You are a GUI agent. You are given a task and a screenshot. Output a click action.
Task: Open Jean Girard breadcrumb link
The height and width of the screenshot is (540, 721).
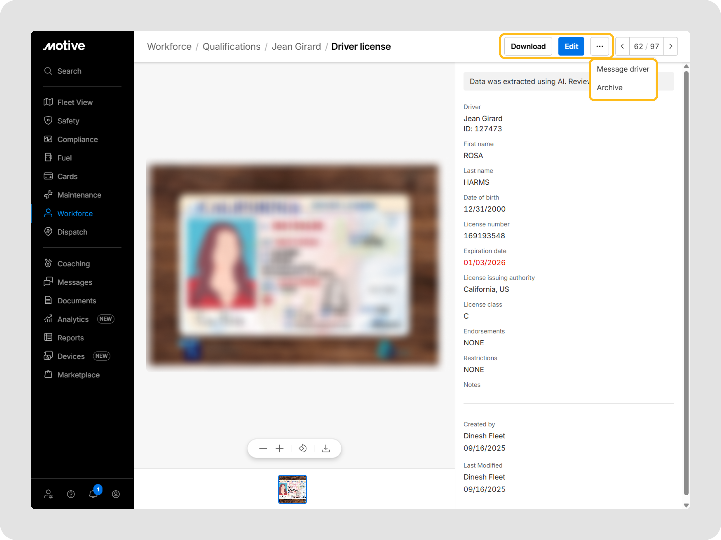point(296,47)
